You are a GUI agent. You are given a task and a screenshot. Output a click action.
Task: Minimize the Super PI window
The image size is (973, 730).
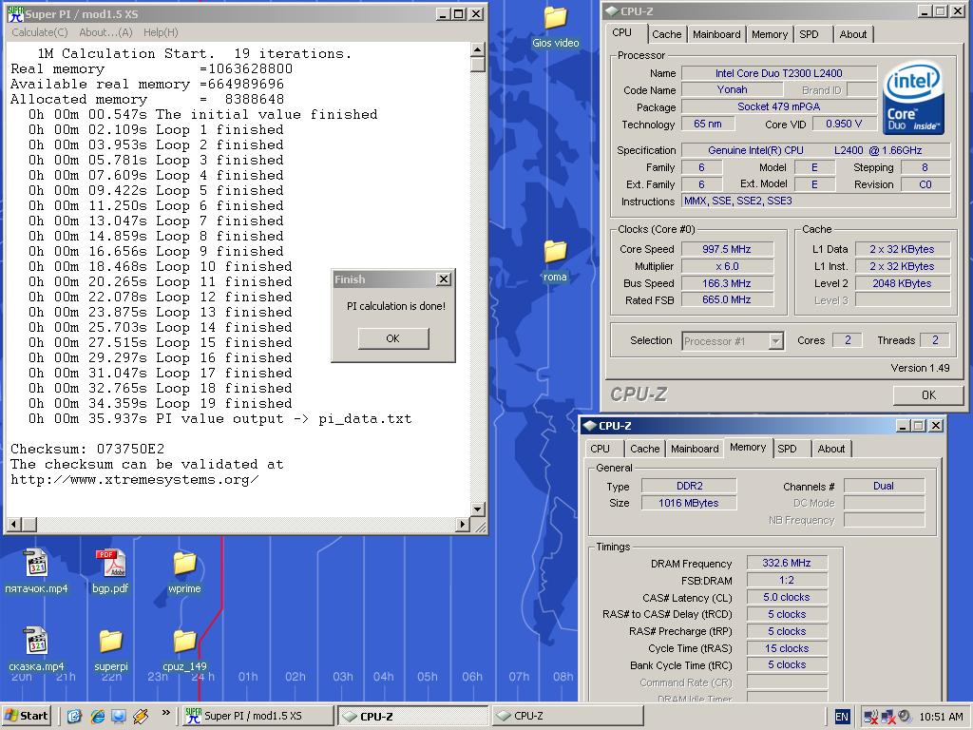(x=443, y=13)
